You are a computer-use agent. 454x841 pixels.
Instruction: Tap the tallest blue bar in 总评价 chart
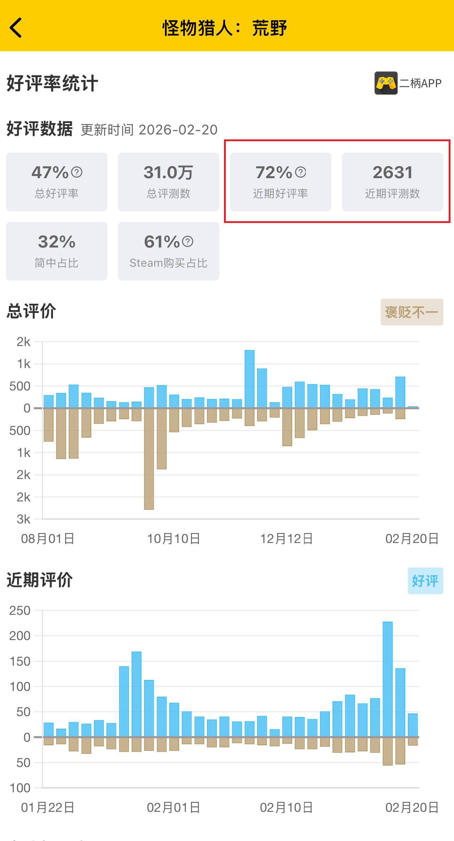[250, 379]
